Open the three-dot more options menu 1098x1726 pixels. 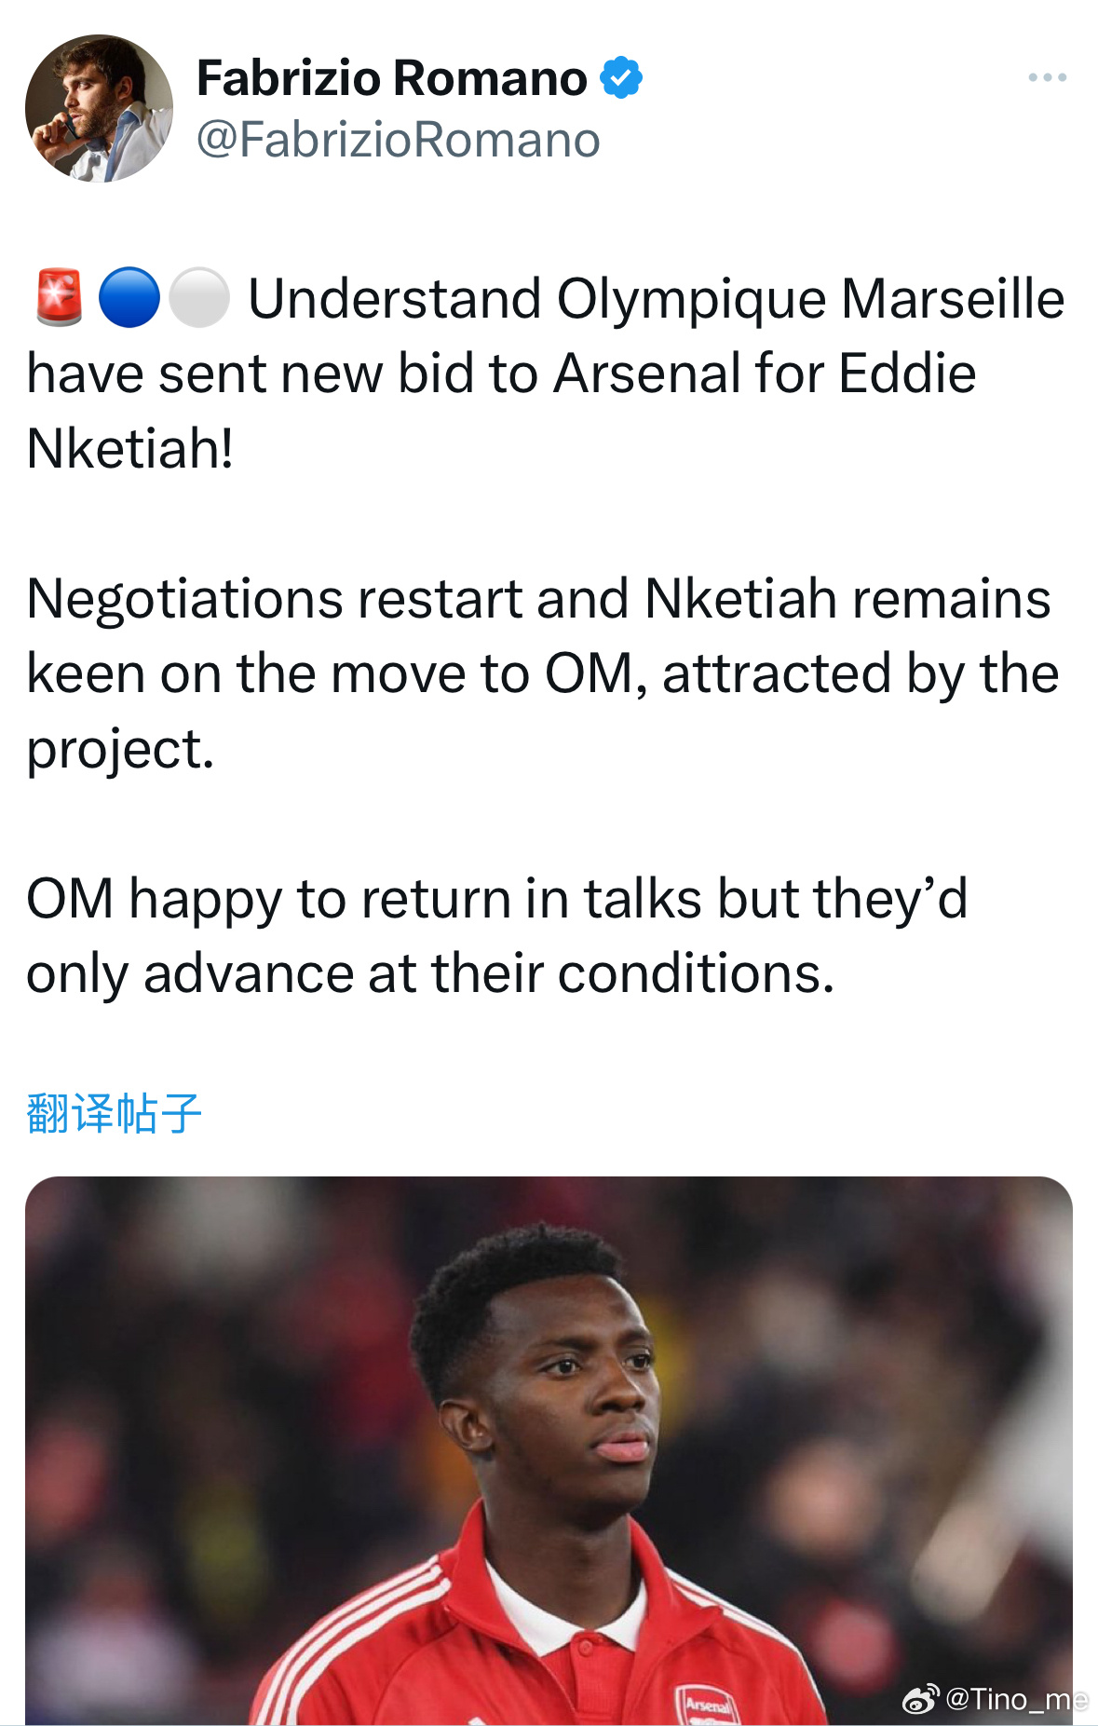[x=1047, y=77]
